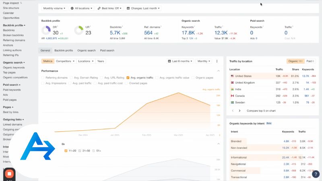Click the 5.7K backlinks value
Image resolution: width=322 pixels, height=181 pixels.
(x=115, y=33)
